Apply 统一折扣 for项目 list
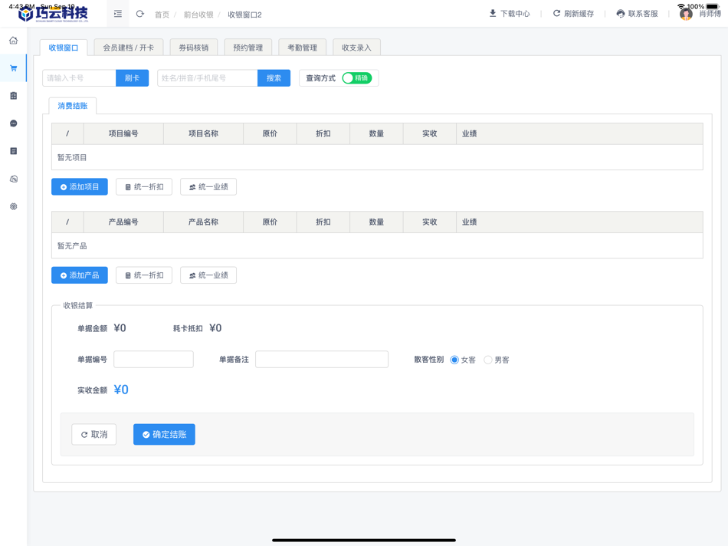The width and height of the screenshot is (728, 546). click(x=143, y=186)
